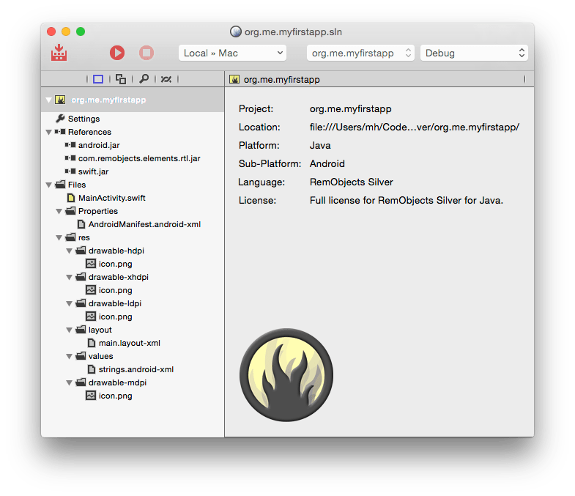
Task: Collapse the drawable-xhdpi folder triangle
Action: tap(69, 278)
